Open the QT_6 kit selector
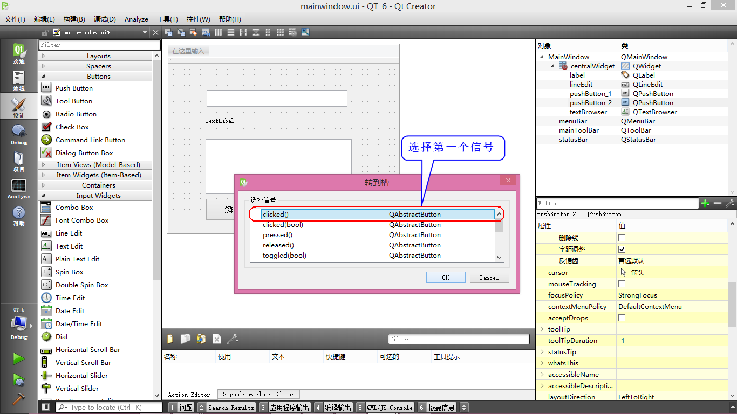Viewport: 737px width, 414px height. (19, 325)
